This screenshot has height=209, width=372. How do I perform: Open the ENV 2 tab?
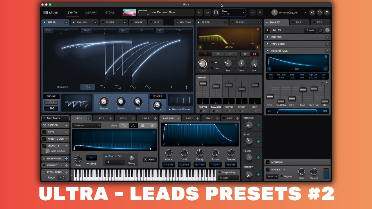[189, 118]
